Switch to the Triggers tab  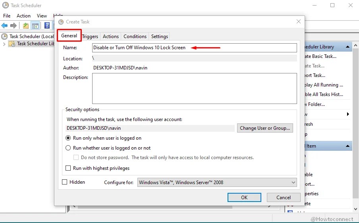[90, 37]
